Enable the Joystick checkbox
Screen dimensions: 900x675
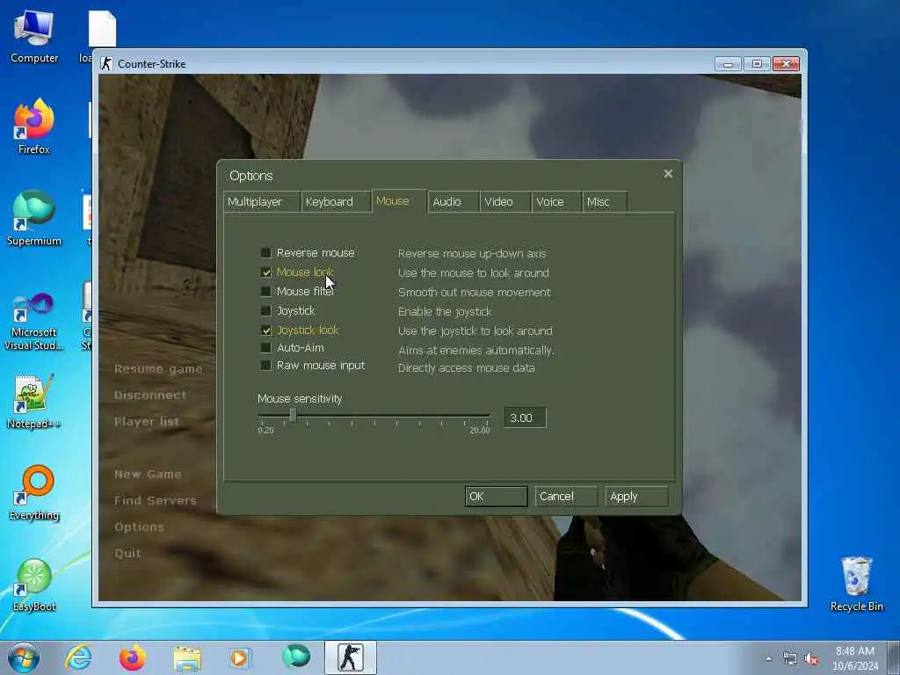tap(265, 310)
